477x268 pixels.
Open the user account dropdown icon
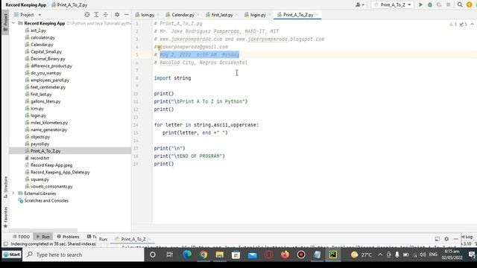click(x=359, y=5)
